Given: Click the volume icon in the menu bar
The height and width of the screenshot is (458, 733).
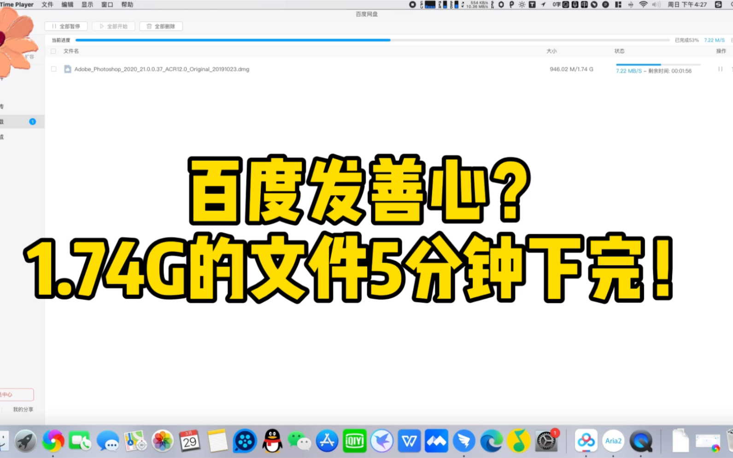Looking at the screenshot, I should tap(657, 5).
